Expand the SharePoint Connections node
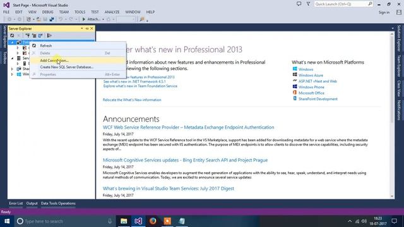Viewport: 404px width, 227px height. click(12, 69)
